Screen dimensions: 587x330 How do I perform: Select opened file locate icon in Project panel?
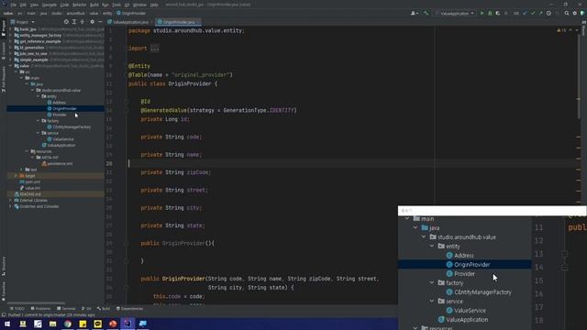(66, 22)
